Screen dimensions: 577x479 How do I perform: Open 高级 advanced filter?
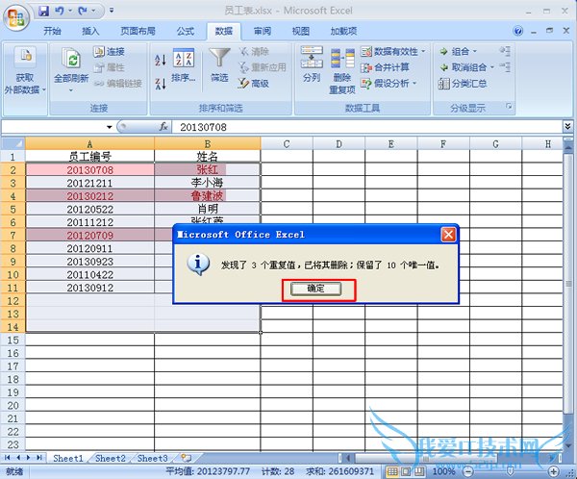pos(254,84)
